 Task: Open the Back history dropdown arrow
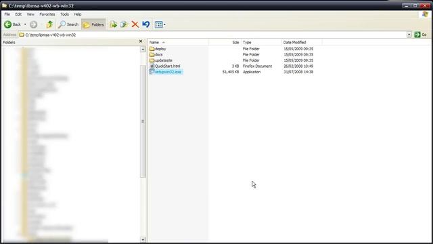pyautogui.click(x=25, y=24)
